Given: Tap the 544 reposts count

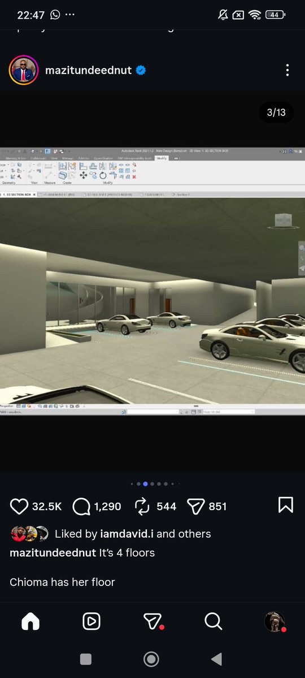Looking at the screenshot, I should pyautogui.click(x=166, y=506).
